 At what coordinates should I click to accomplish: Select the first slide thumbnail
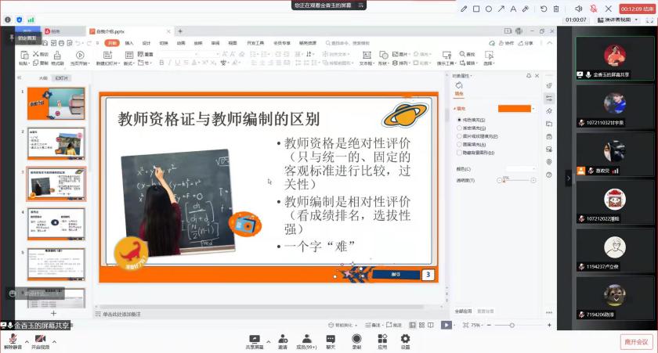point(56,104)
